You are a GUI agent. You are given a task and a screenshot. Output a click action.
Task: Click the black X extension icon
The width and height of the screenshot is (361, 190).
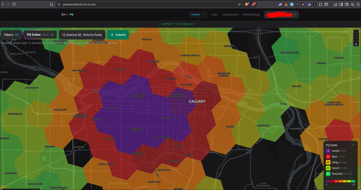303,5
